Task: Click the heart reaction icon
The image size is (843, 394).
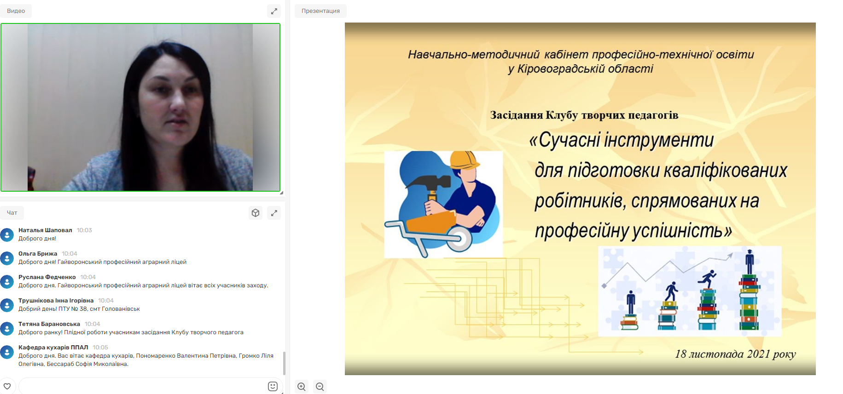Action: coord(7,386)
